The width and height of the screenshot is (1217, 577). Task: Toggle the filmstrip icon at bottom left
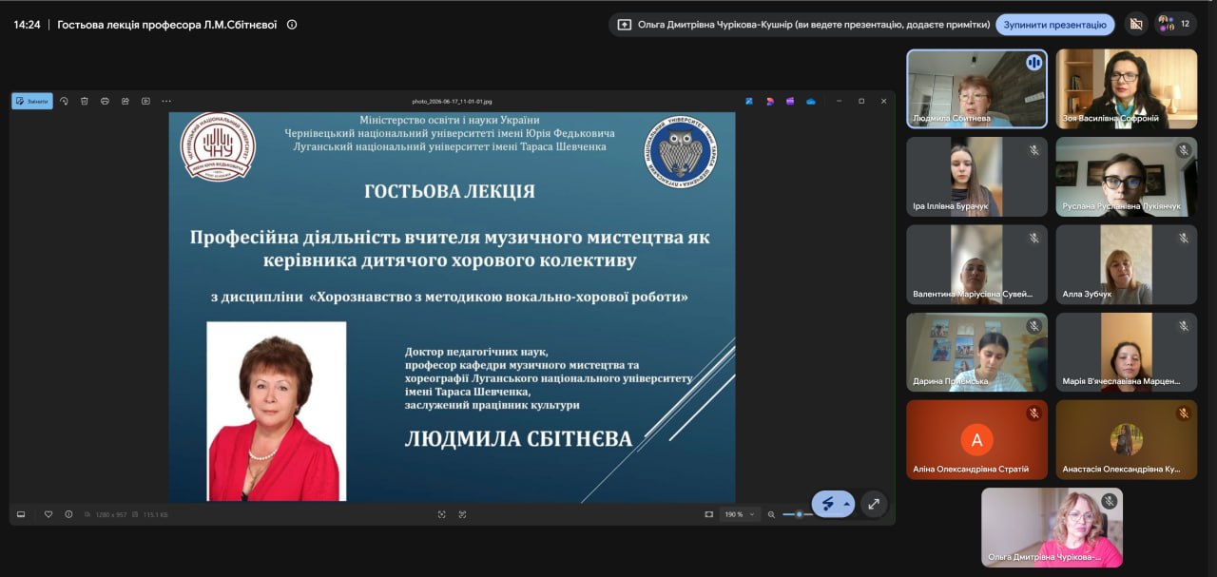(x=21, y=514)
